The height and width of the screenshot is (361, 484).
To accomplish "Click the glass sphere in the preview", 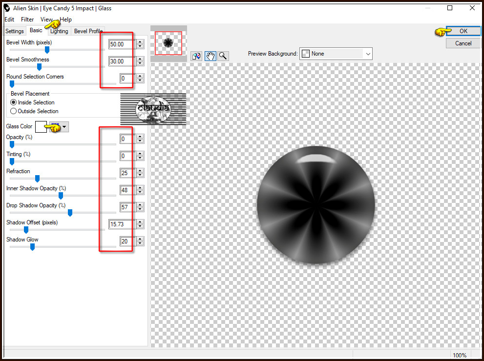I will (316, 205).
